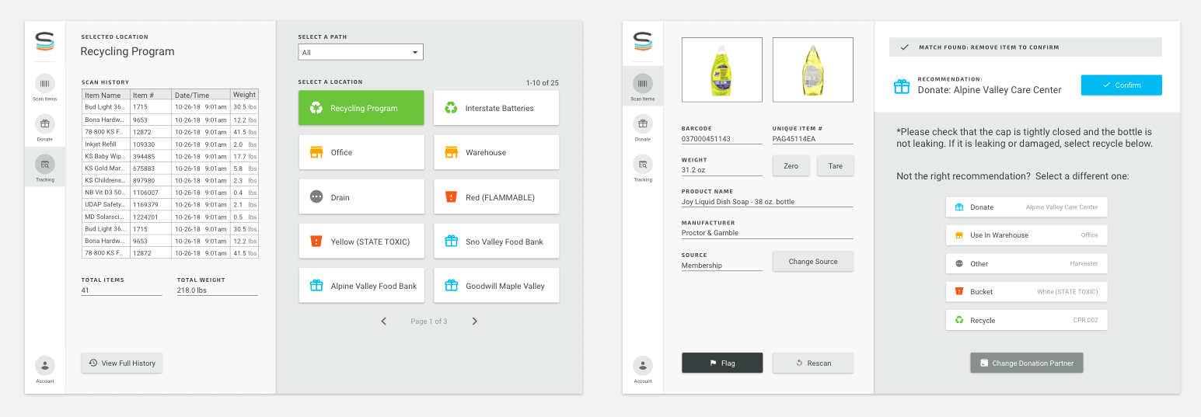Open Scan Items in the right screen sidebar
The image size is (1201, 417).
tap(643, 87)
